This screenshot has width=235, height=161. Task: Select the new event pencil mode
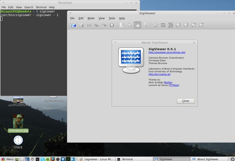tap(122, 25)
